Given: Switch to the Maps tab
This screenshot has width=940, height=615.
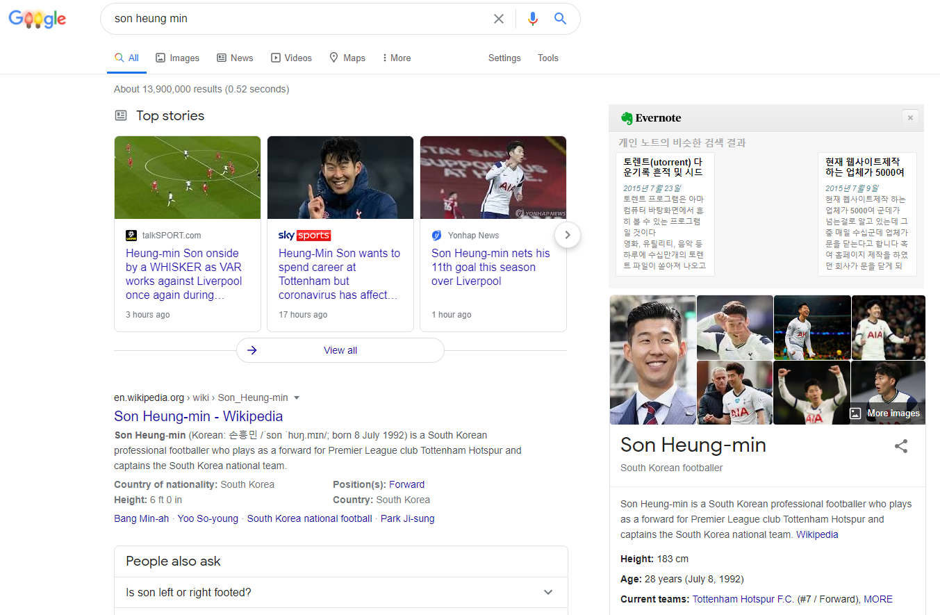Looking at the screenshot, I should coord(347,58).
